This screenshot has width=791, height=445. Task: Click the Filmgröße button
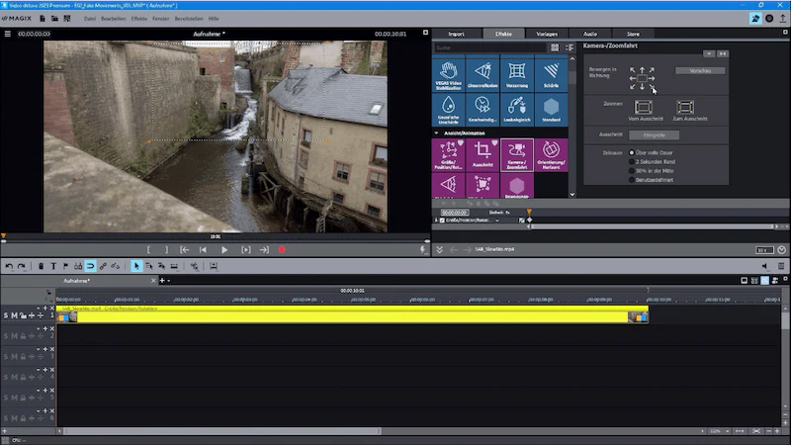click(654, 135)
